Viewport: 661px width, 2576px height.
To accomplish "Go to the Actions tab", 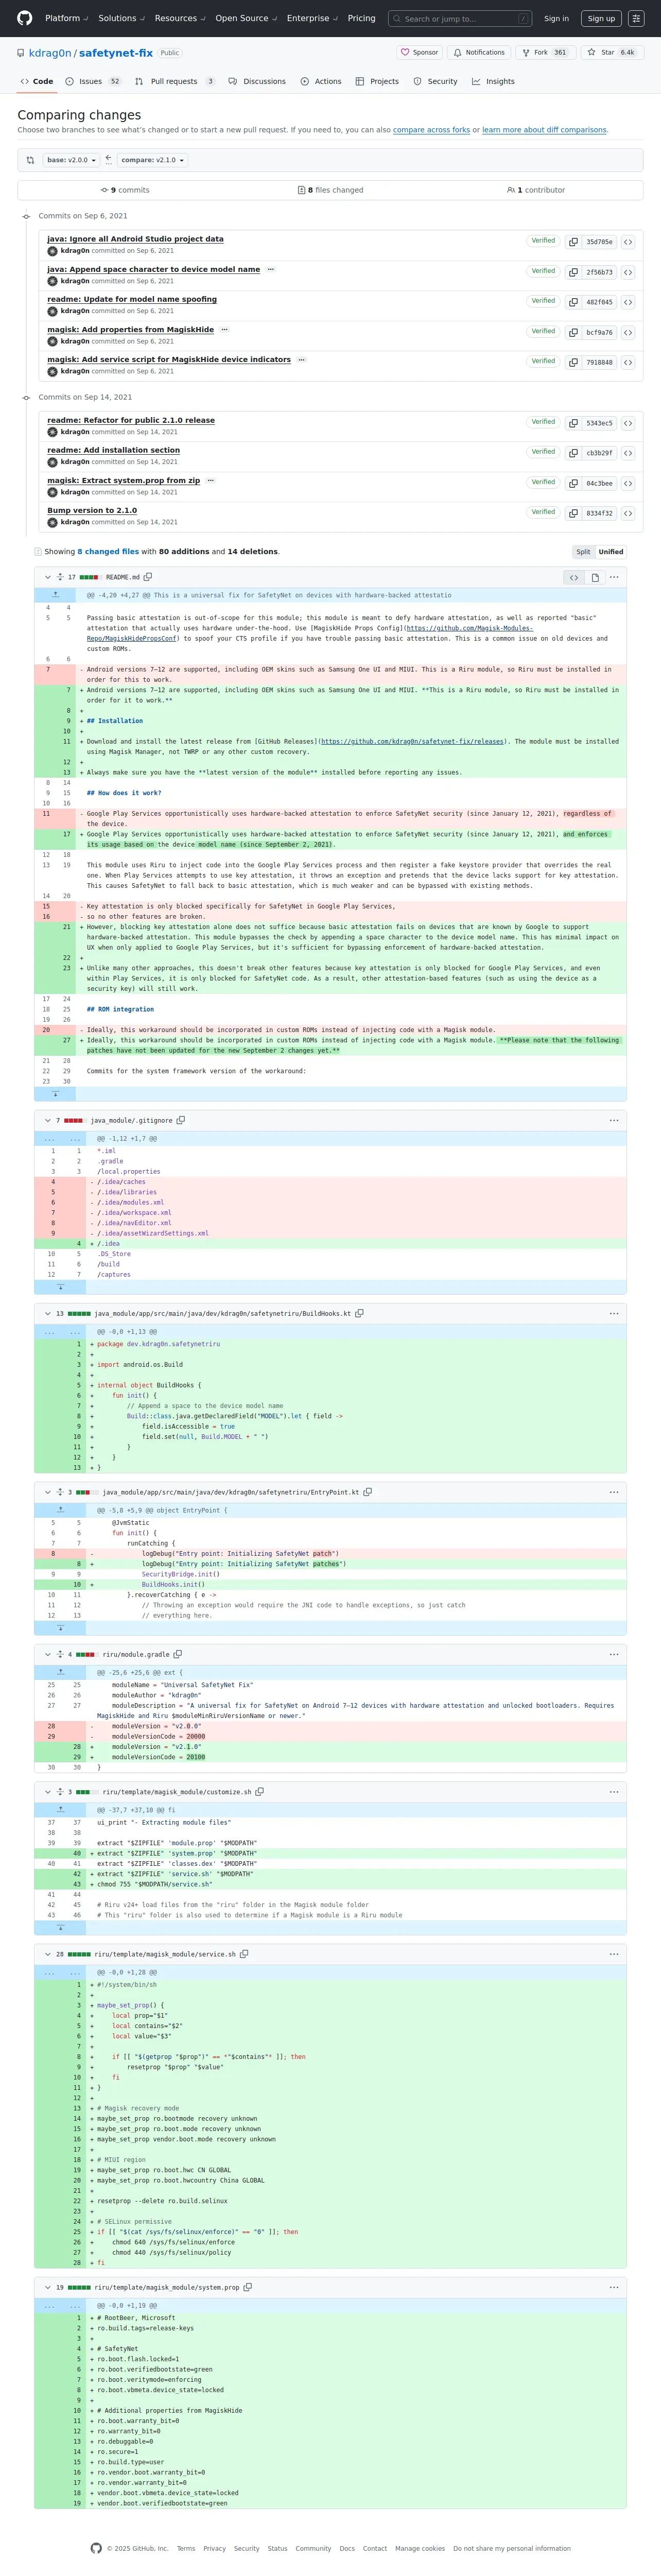I will pyautogui.click(x=321, y=81).
